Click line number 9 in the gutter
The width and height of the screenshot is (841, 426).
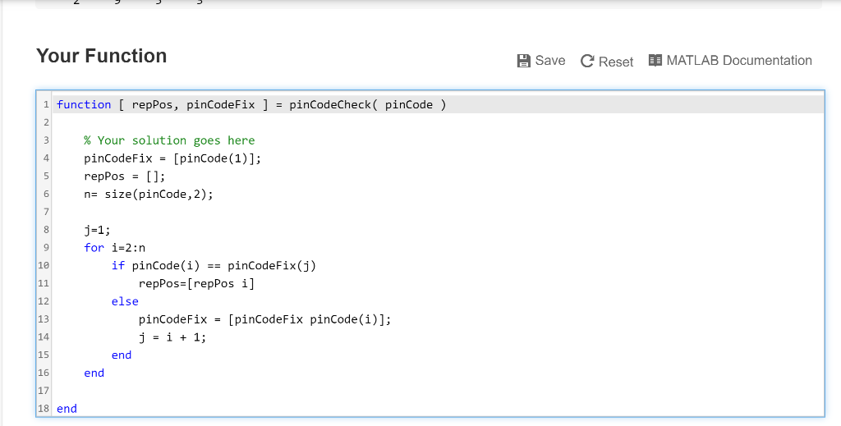pos(46,248)
